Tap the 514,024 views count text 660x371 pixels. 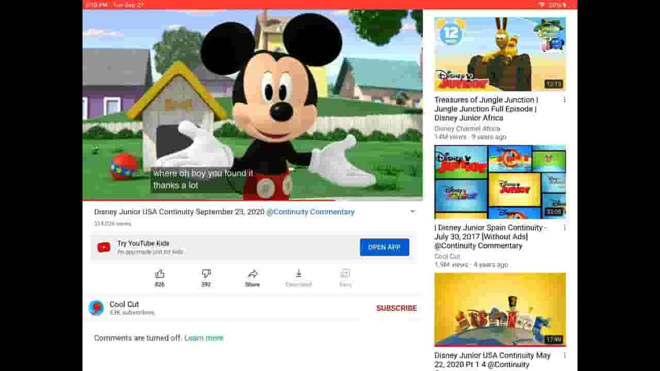pos(112,224)
